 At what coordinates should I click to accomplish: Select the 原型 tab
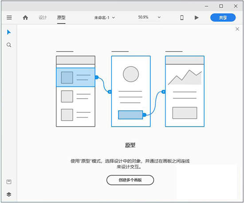[x=61, y=17]
